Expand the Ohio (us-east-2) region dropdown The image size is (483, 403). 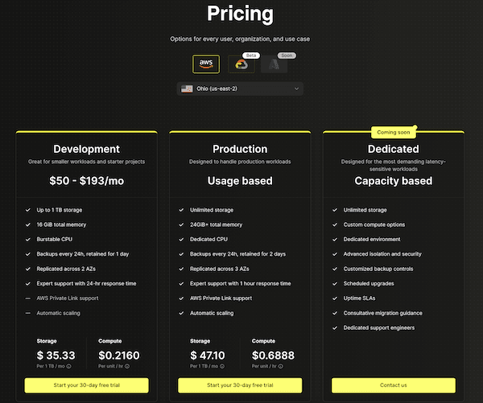(x=239, y=88)
